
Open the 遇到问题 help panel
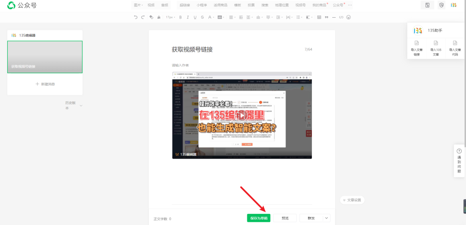pyautogui.click(x=459, y=161)
